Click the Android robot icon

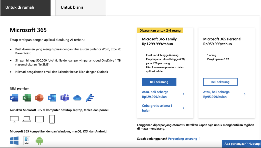(39, 141)
